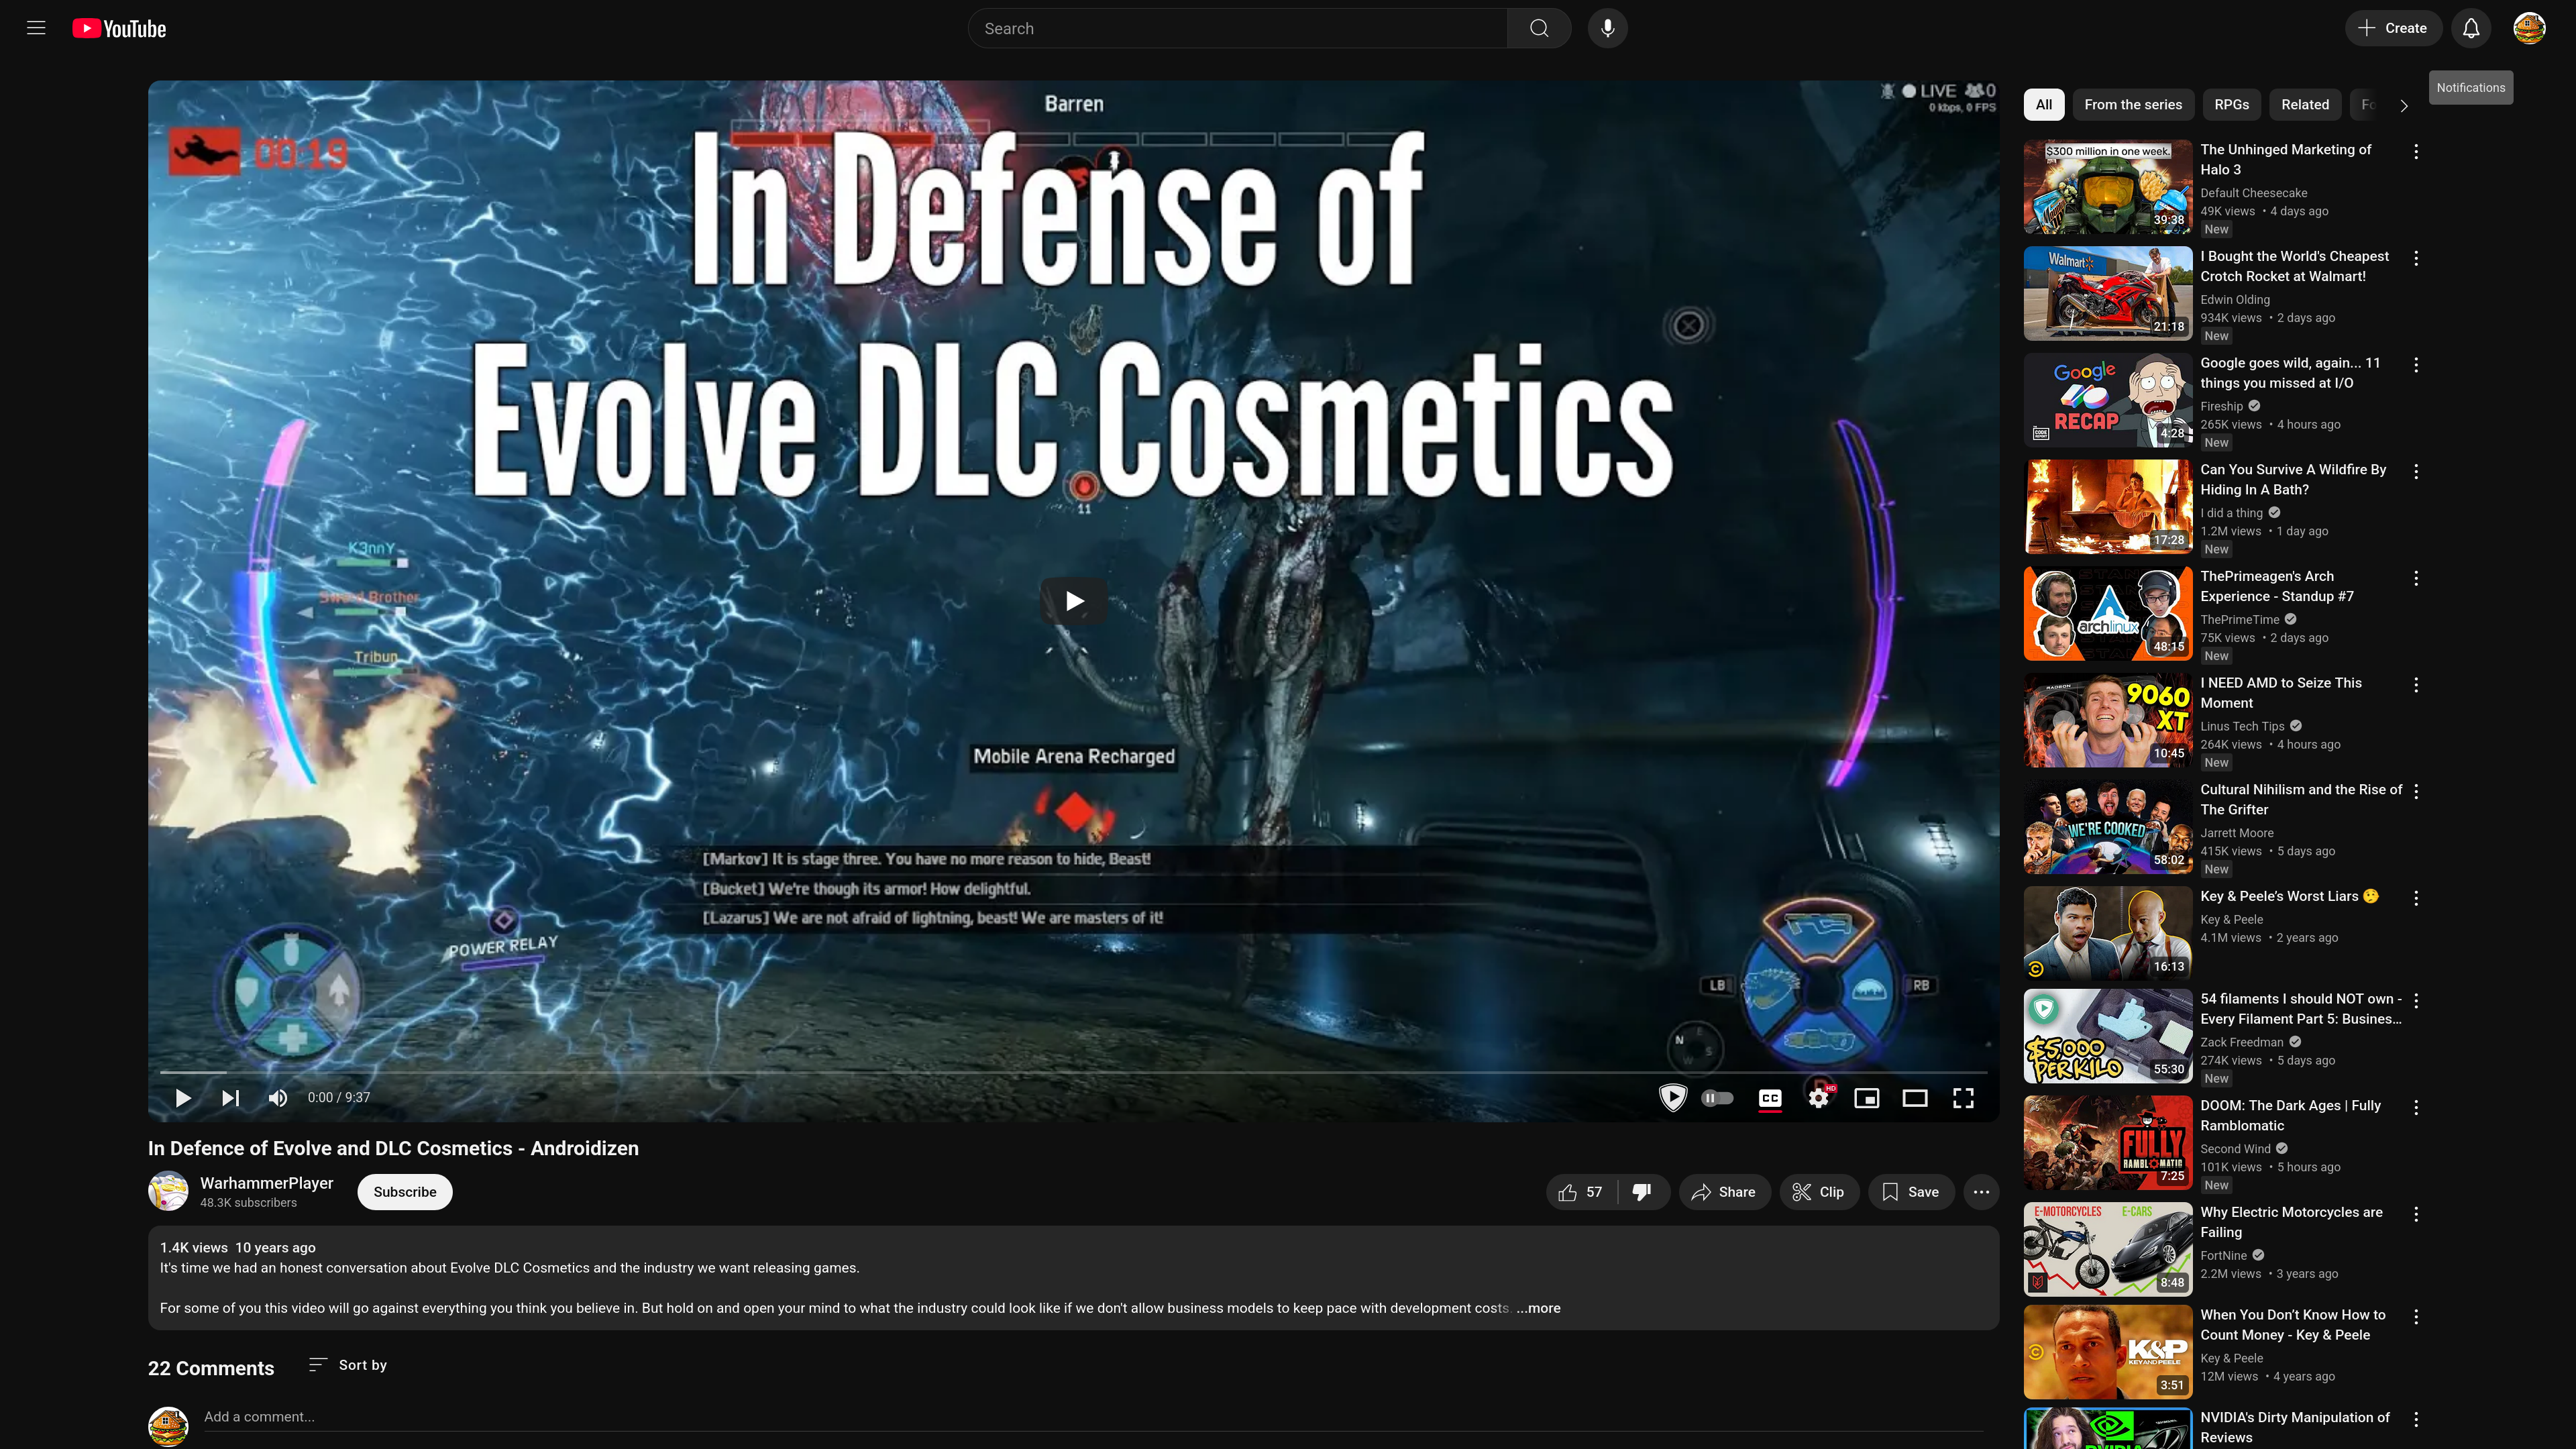The height and width of the screenshot is (1449, 2576).
Task: Open the notifications bell
Action: [x=2471, y=28]
